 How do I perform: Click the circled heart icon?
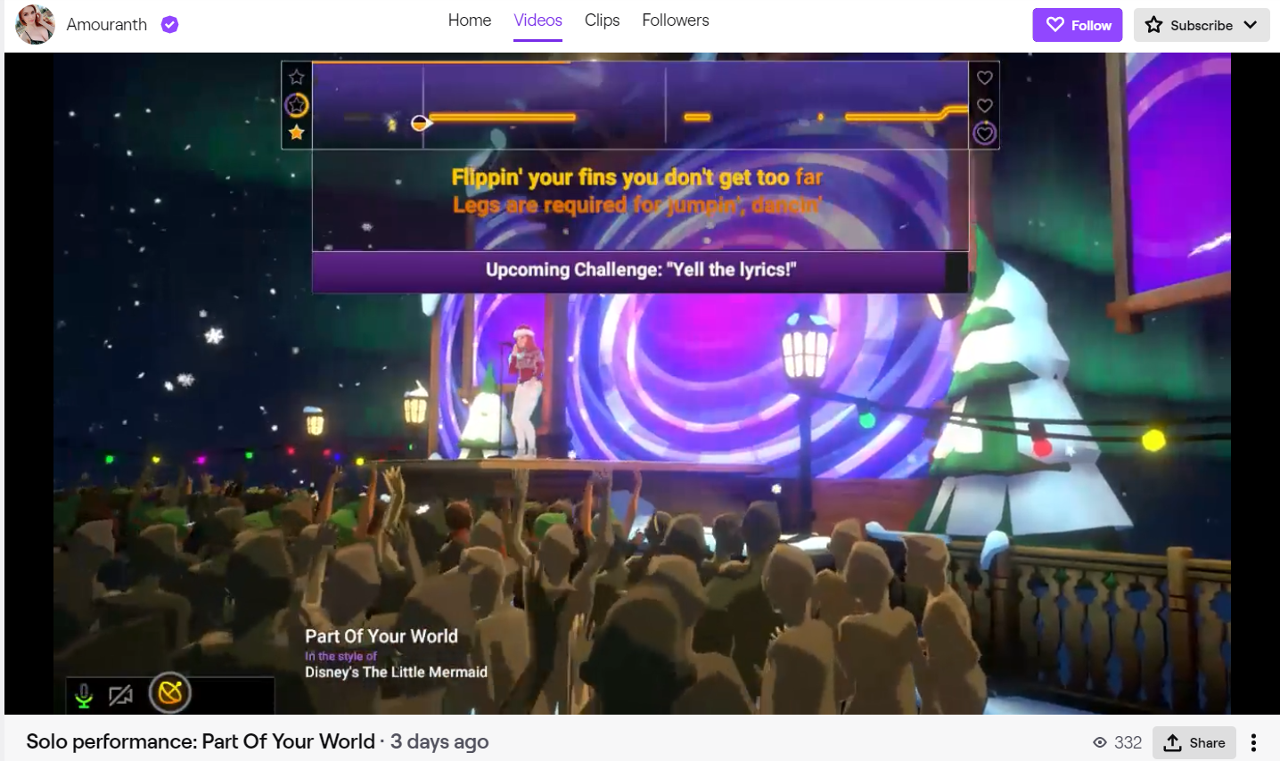[985, 134]
